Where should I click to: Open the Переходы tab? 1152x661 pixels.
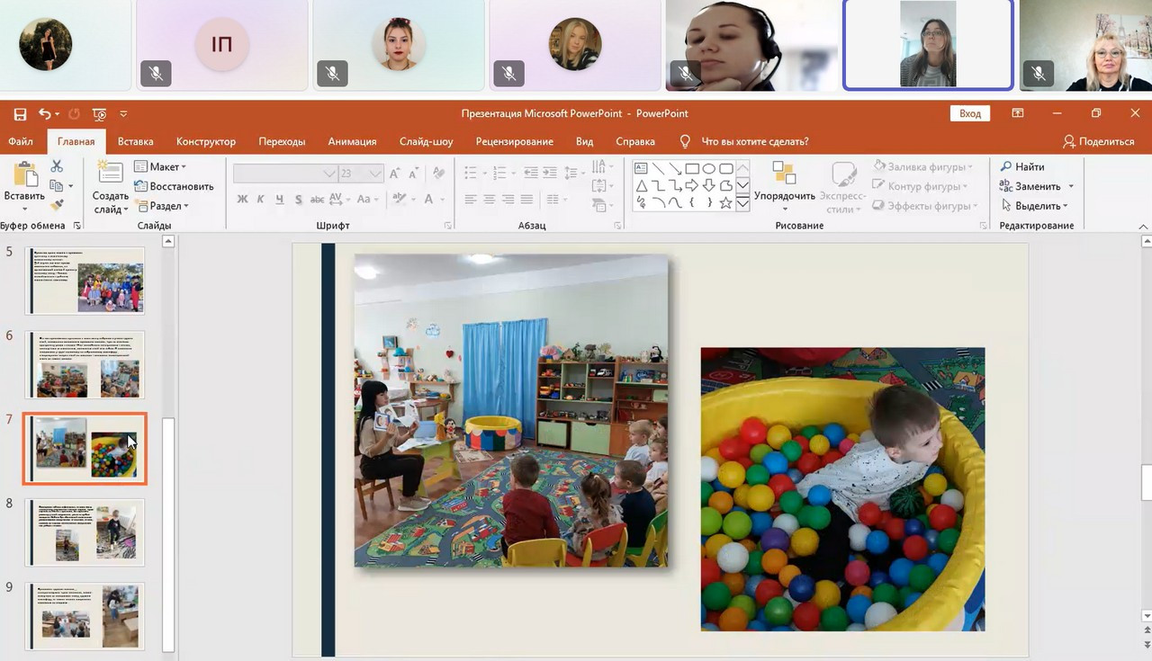click(282, 141)
